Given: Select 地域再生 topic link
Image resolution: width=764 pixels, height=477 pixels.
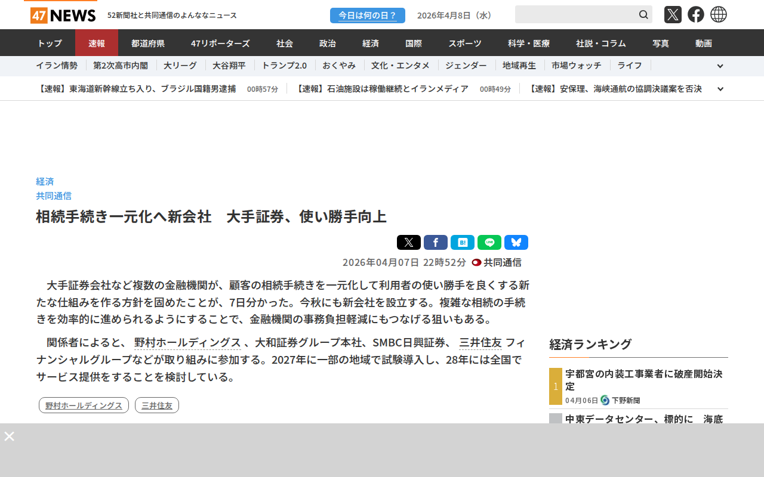Looking at the screenshot, I should pyautogui.click(x=519, y=66).
